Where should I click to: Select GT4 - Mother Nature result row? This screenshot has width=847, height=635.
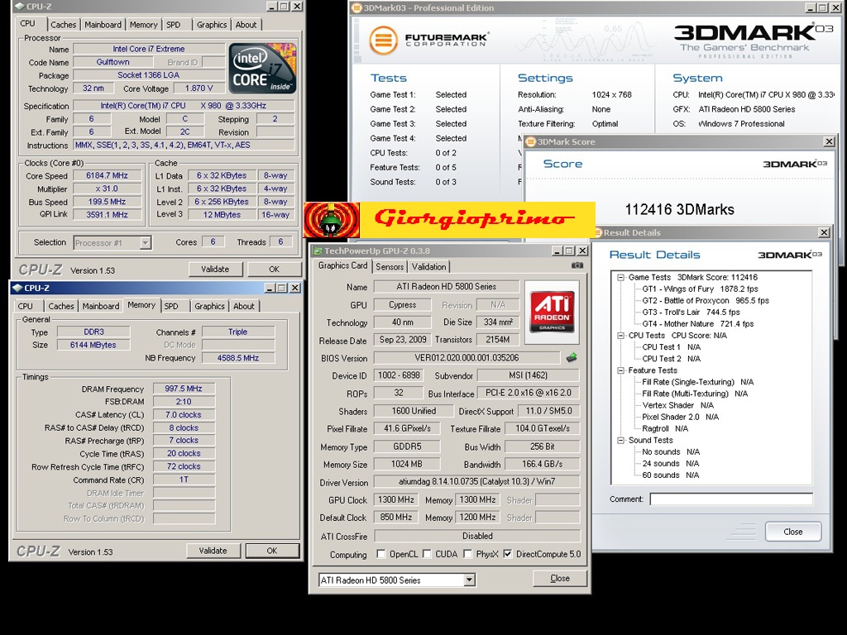tap(698, 324)
